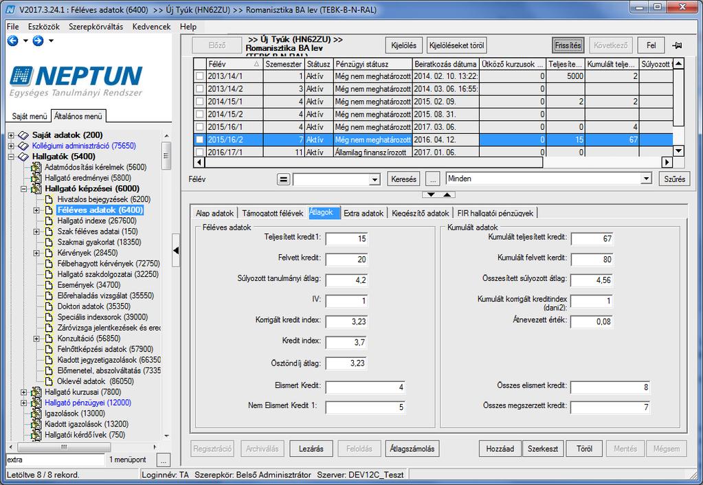Open the forward arrow history dropdown
This screenshot has height=485, width=703.
coord(51,41)
